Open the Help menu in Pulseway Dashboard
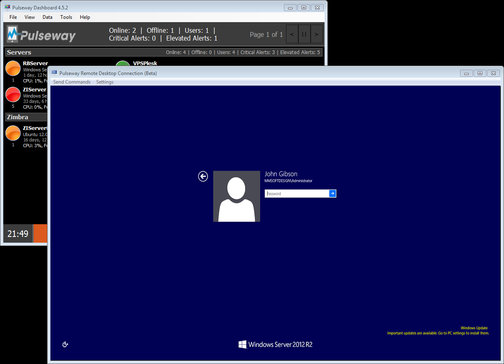Image resolution: width=504 pixels, height=364 pixels. tap(85, 17)
